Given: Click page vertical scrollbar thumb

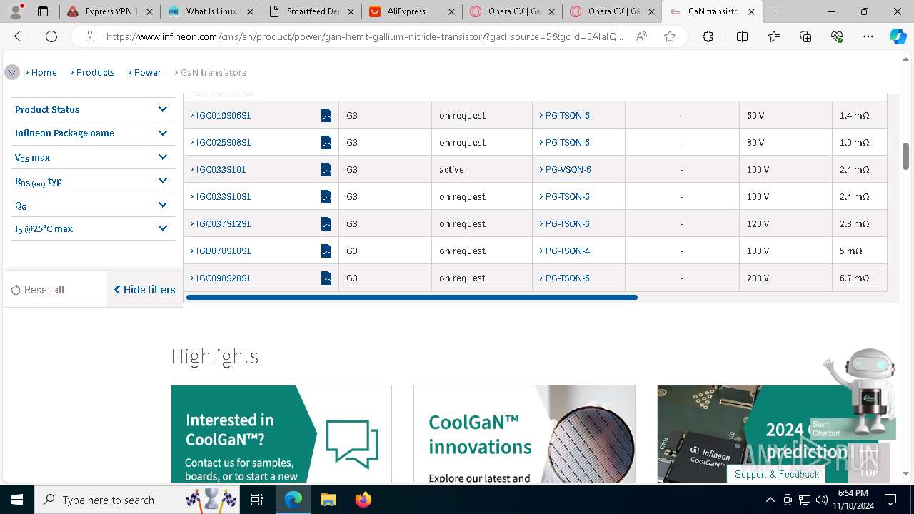Looking at the screenshot, I should click(x=905, y=156).
